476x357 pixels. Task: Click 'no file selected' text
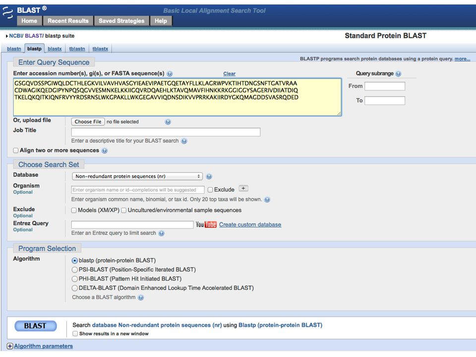pyautogui.click(x=122, y=122)
